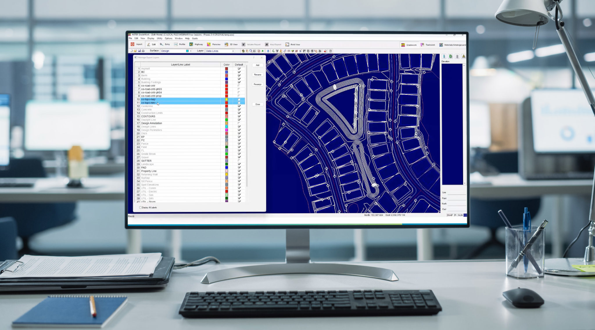This screenshot has width=595, height=330.
Task: Click the blue water drop icon
Action: 268,51
